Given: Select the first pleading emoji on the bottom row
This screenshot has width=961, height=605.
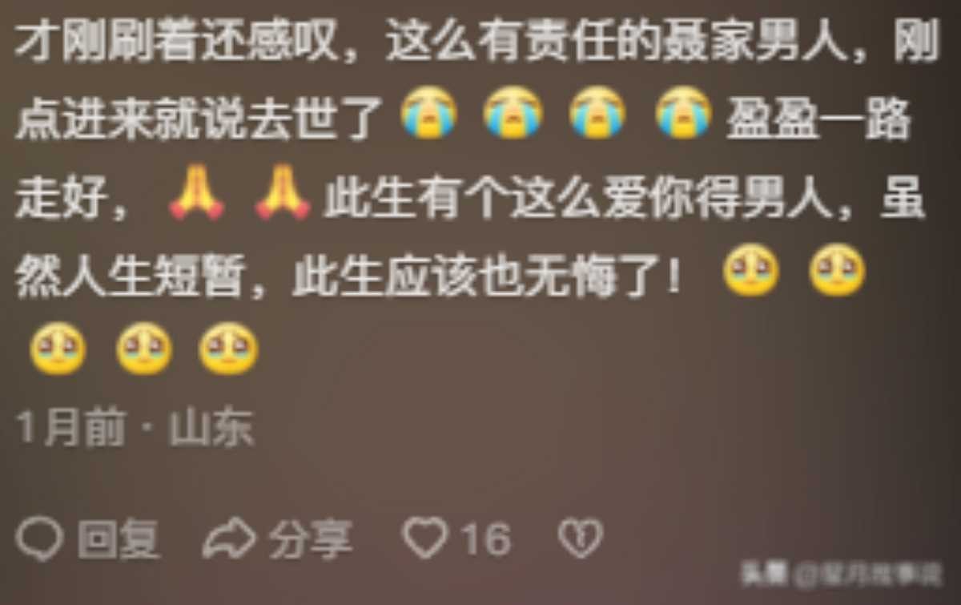Looking at the screenshot, I should click(x=58, y=349).
